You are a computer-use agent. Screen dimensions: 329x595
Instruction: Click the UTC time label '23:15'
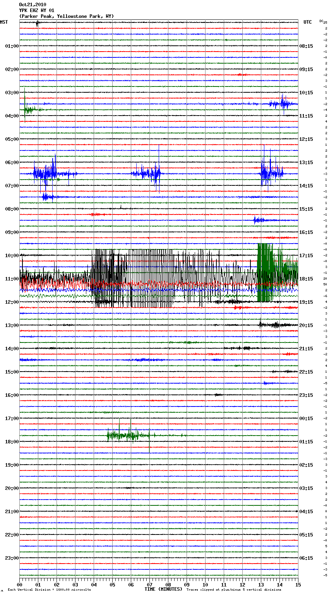(x=306, y=395)
